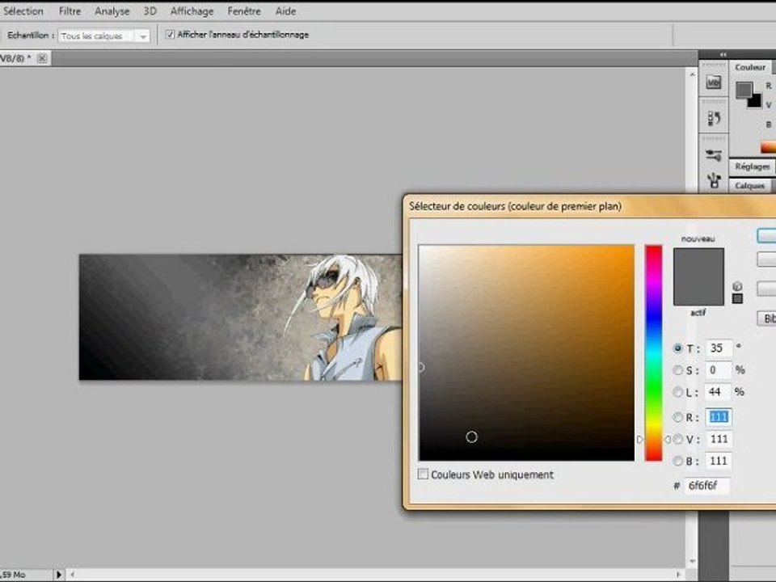Click the status bar arrow next to 59 Mo
This screenshot has width=776, height=582.
59,575
